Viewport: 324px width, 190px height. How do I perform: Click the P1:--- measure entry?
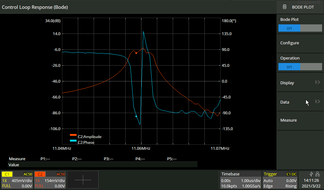coord(45,159)
